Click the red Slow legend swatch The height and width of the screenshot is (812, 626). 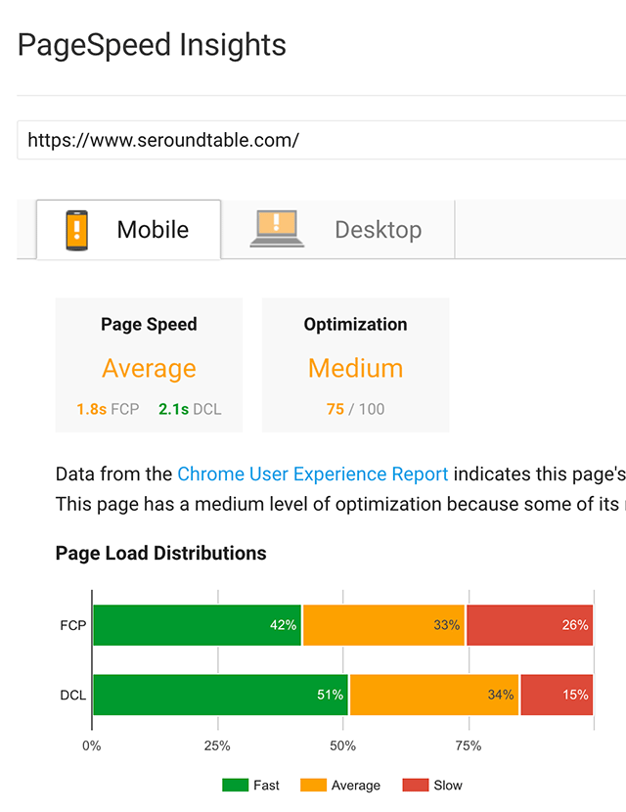[x=416, y=785]
